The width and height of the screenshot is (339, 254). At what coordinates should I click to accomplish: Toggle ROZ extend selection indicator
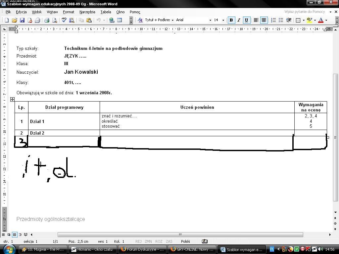click(159, 241)
